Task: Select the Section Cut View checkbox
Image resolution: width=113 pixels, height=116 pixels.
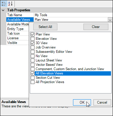Action: click(32, 78)
